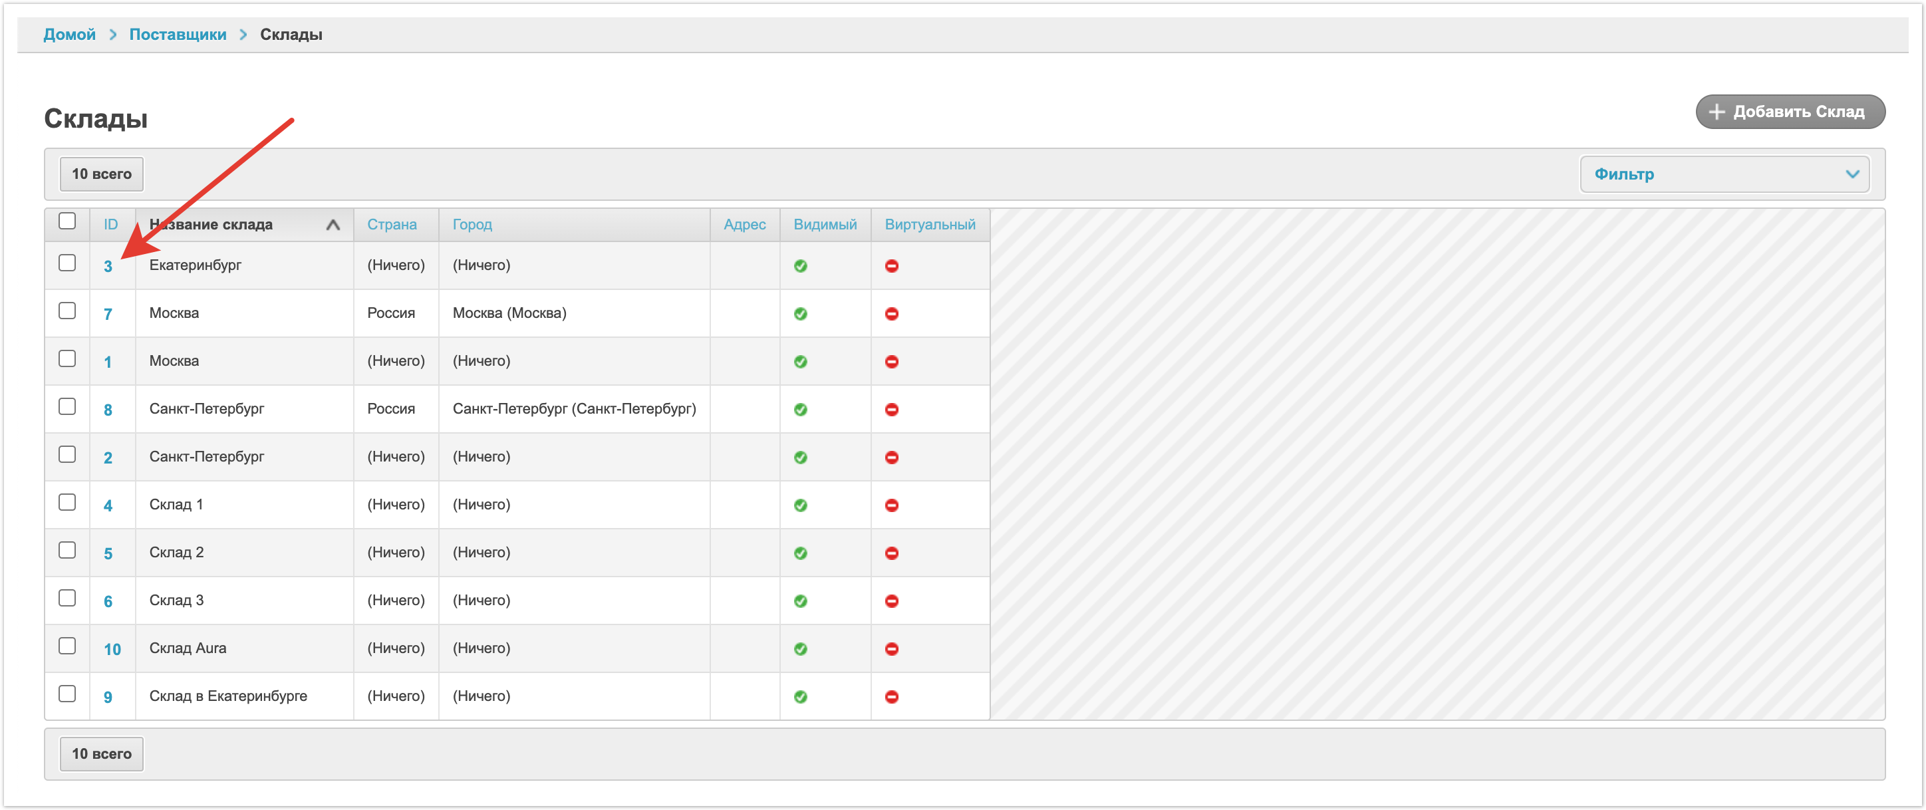Viewport: 1926px width, 810px height.
Task: Go to Домой breadcrumb
Action: [70, 35]
